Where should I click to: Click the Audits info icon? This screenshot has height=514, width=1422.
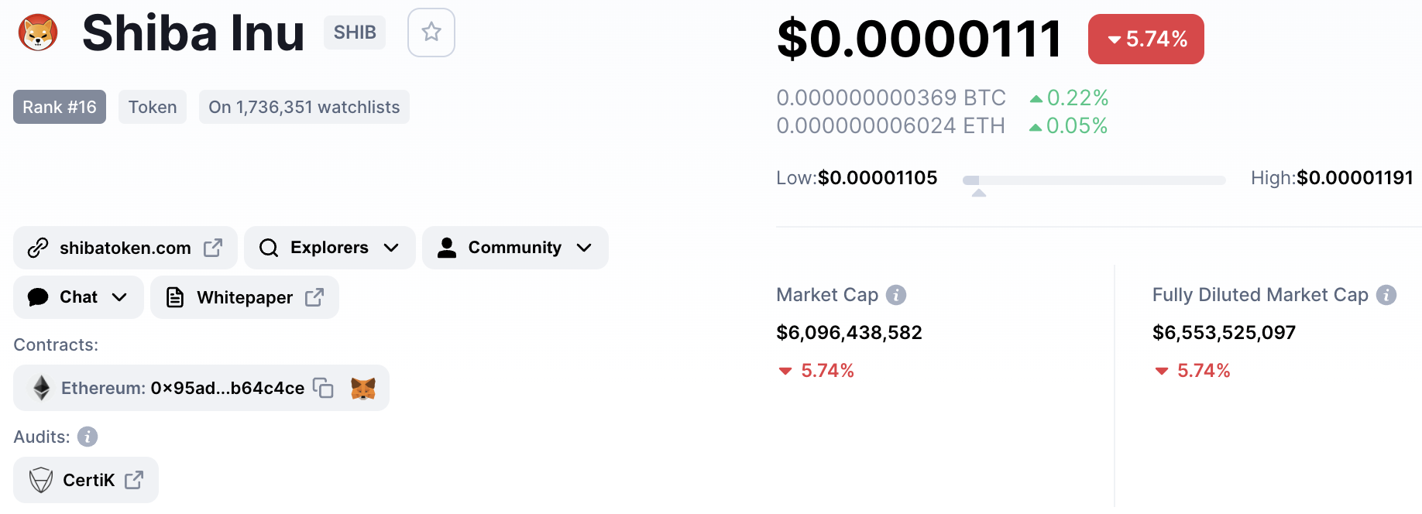pos(88,437)
